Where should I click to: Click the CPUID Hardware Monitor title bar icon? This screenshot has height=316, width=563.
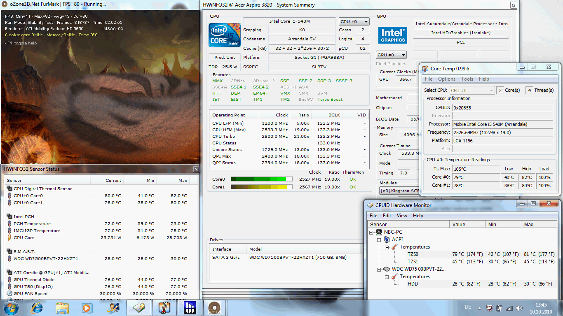coord(370,205)
